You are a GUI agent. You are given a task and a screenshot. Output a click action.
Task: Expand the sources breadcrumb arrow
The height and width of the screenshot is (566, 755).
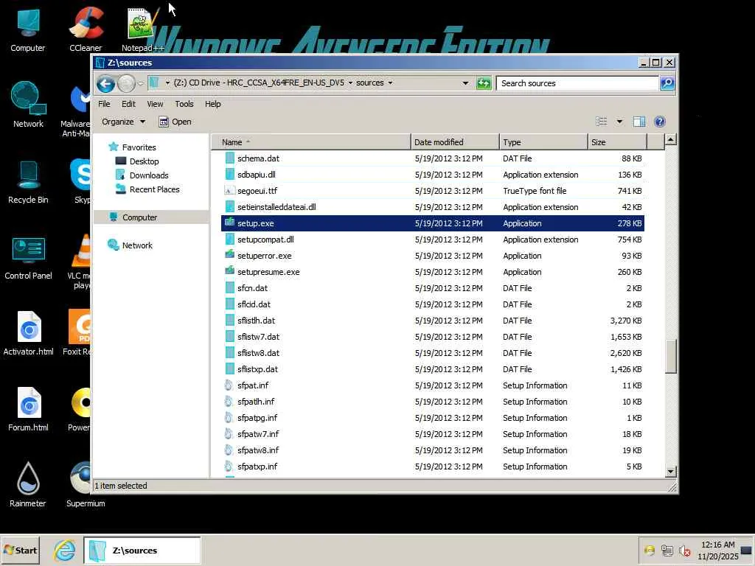click(x=390, y=83)
